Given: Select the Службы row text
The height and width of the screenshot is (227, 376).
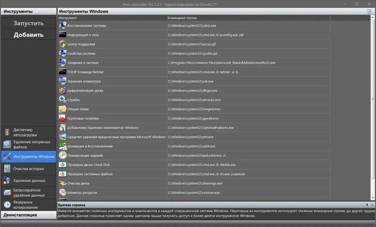Looking at the screenshot, I should (x=73, y=100).
